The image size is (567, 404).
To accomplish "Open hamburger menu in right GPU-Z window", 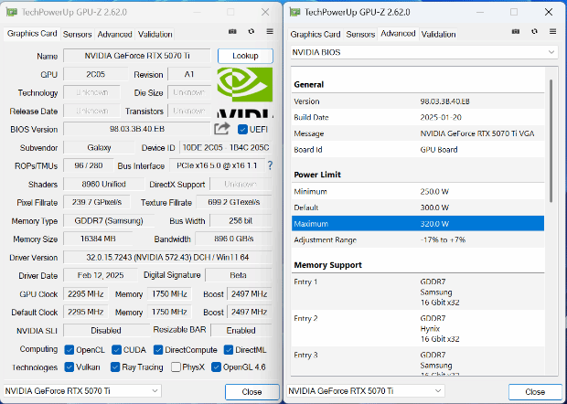I will (552, 32).
